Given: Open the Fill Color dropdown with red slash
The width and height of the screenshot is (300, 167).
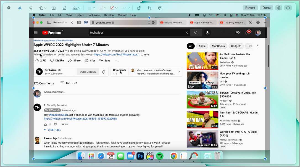Looking at the screenshot, I should point(114,8).
